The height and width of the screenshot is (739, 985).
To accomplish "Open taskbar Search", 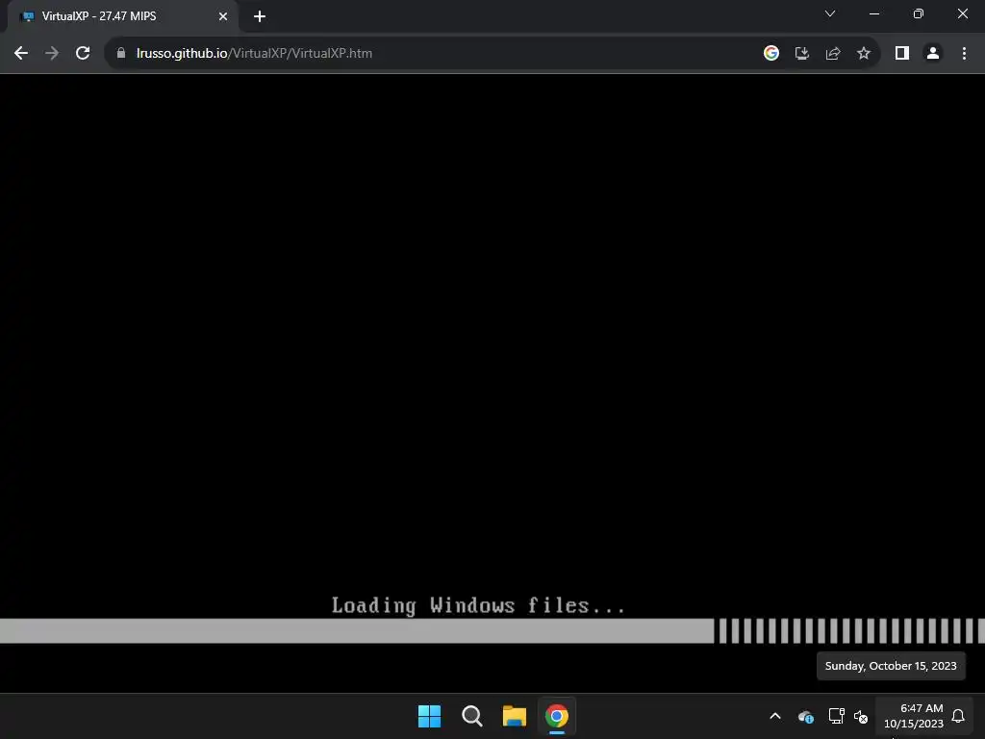I will [x=471, y=716].
